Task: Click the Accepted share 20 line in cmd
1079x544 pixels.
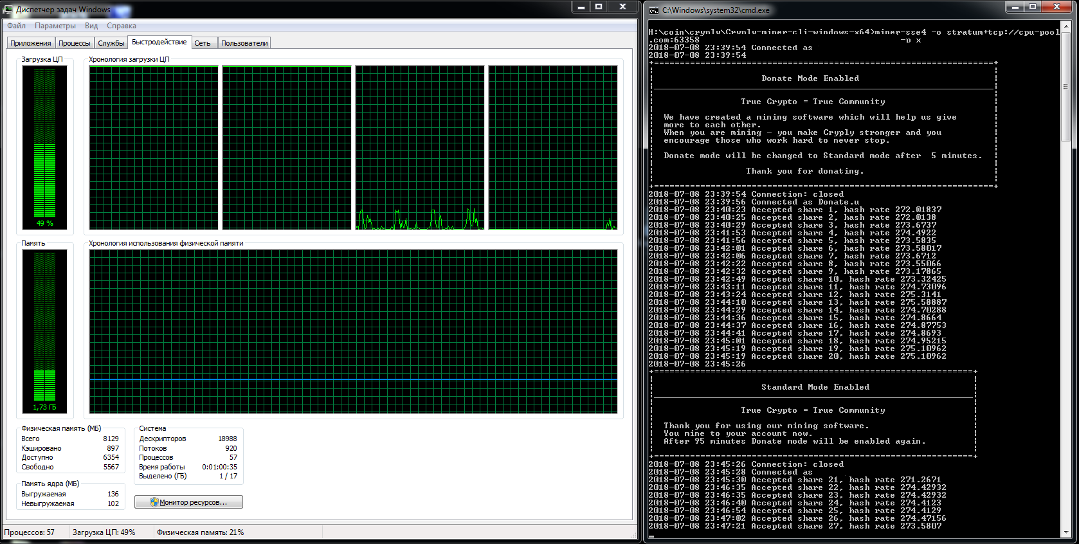Action: [x=797, y=356]
